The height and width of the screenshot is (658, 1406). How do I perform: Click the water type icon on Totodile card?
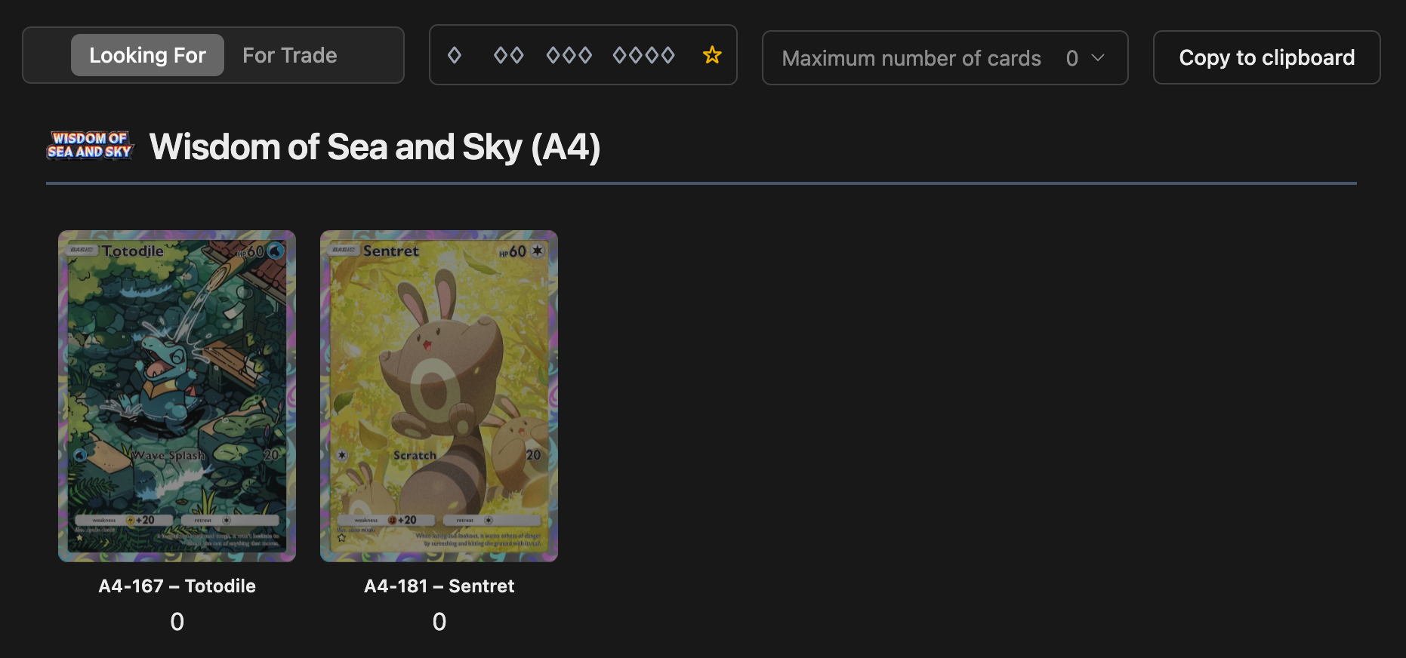pos(276,251)
